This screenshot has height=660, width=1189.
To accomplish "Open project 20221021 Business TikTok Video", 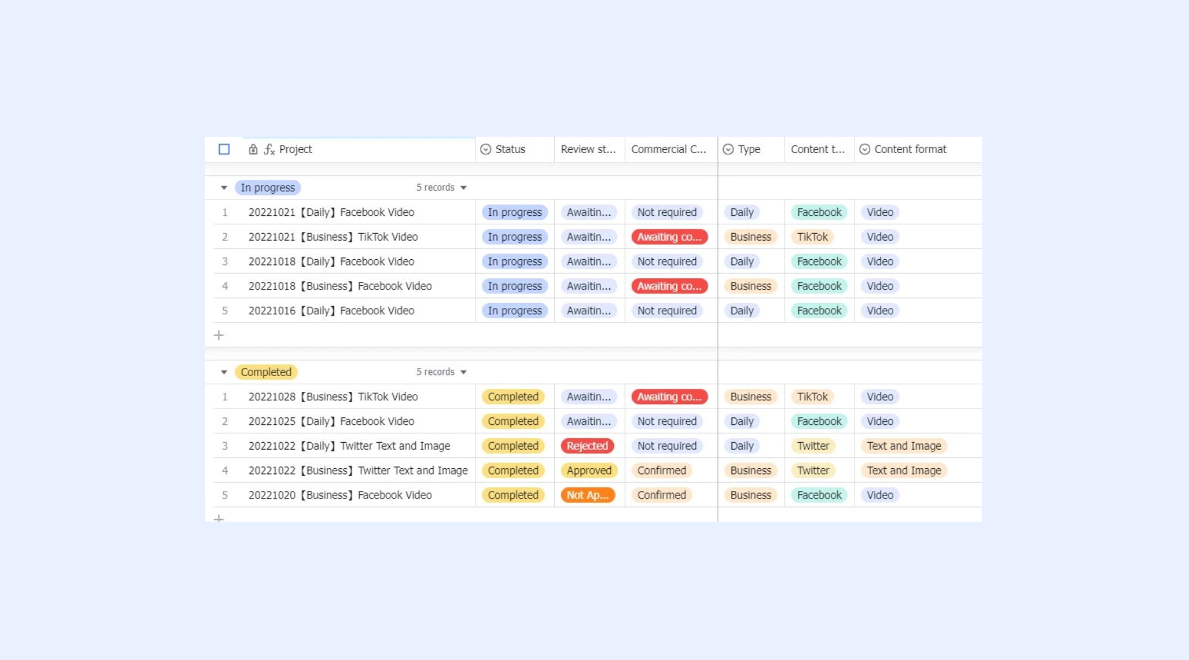I will click(333, 237).
